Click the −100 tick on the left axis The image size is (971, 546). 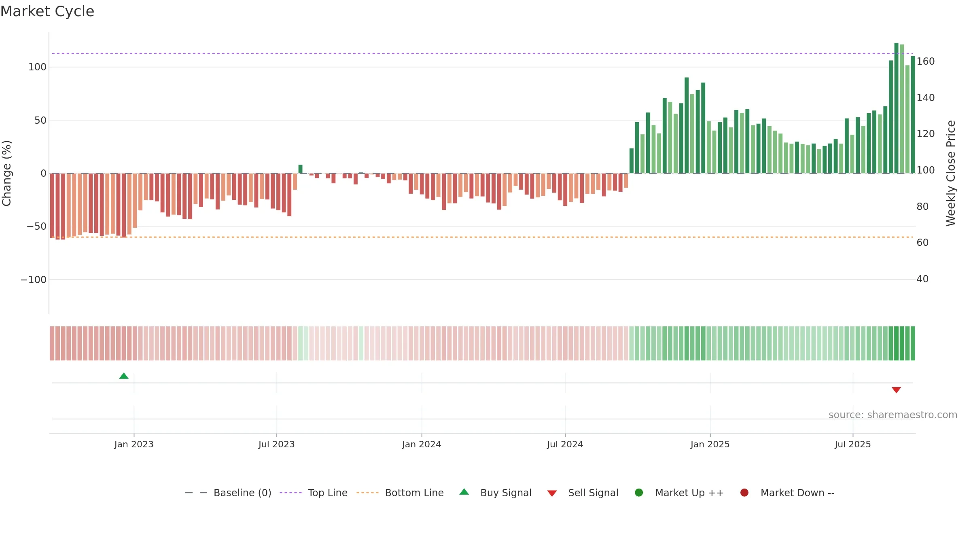pos(34,279)
